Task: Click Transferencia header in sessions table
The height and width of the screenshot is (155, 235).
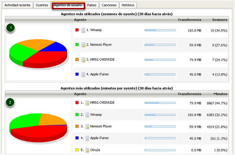Action: click(189, 20)
